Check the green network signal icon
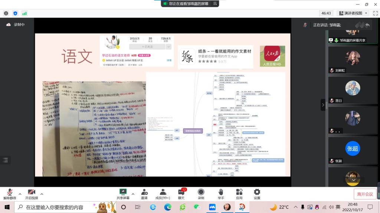Viewport: 380px width, 213px height. tap(24, 13)
